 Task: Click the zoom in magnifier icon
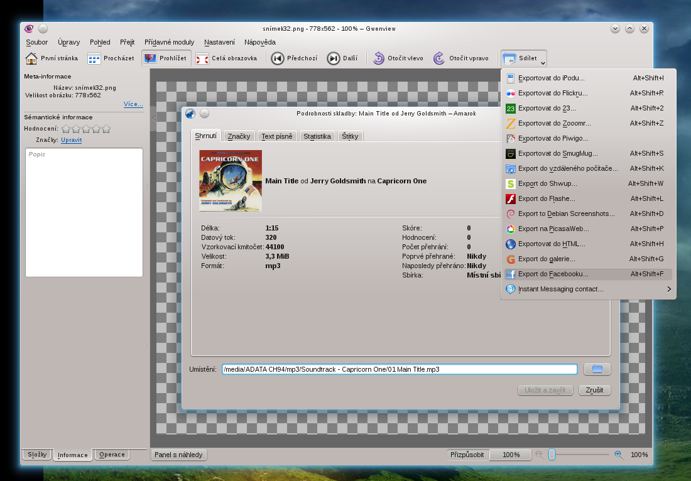(x=619, y=455)
